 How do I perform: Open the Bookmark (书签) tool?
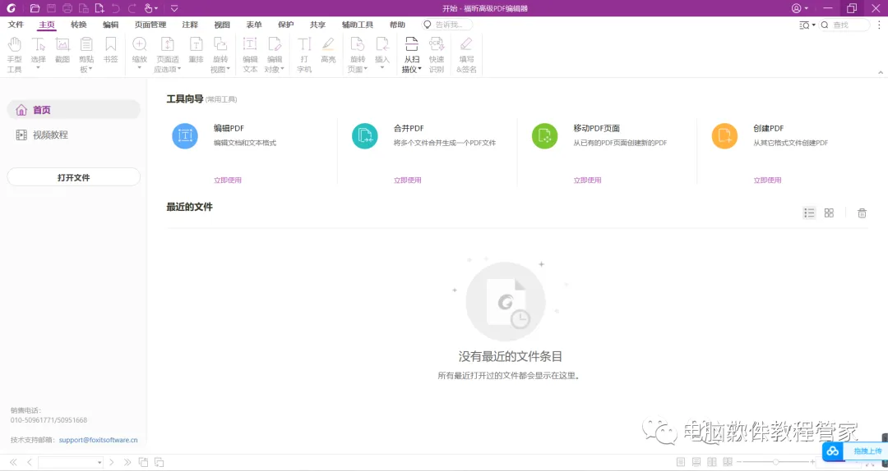[110, 50]
